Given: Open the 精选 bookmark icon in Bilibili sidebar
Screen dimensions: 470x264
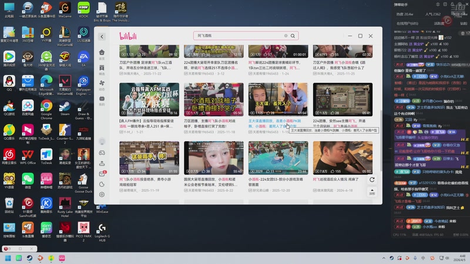Looking at the screenshot, I should 102,67.
